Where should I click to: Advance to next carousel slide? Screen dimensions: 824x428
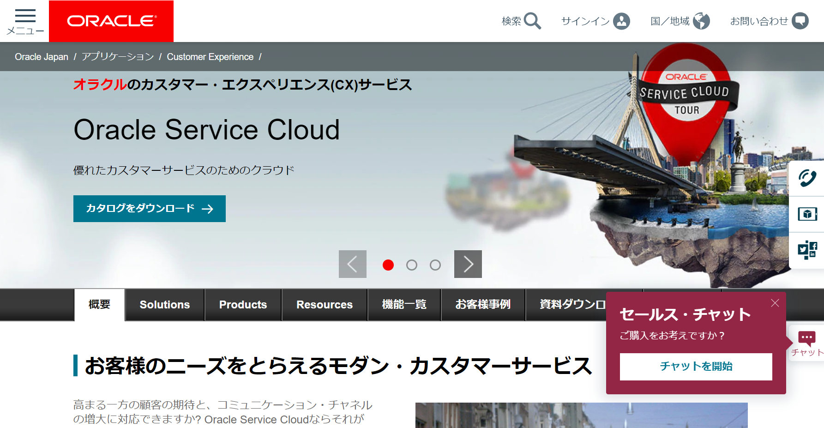[x=468, y=264]
